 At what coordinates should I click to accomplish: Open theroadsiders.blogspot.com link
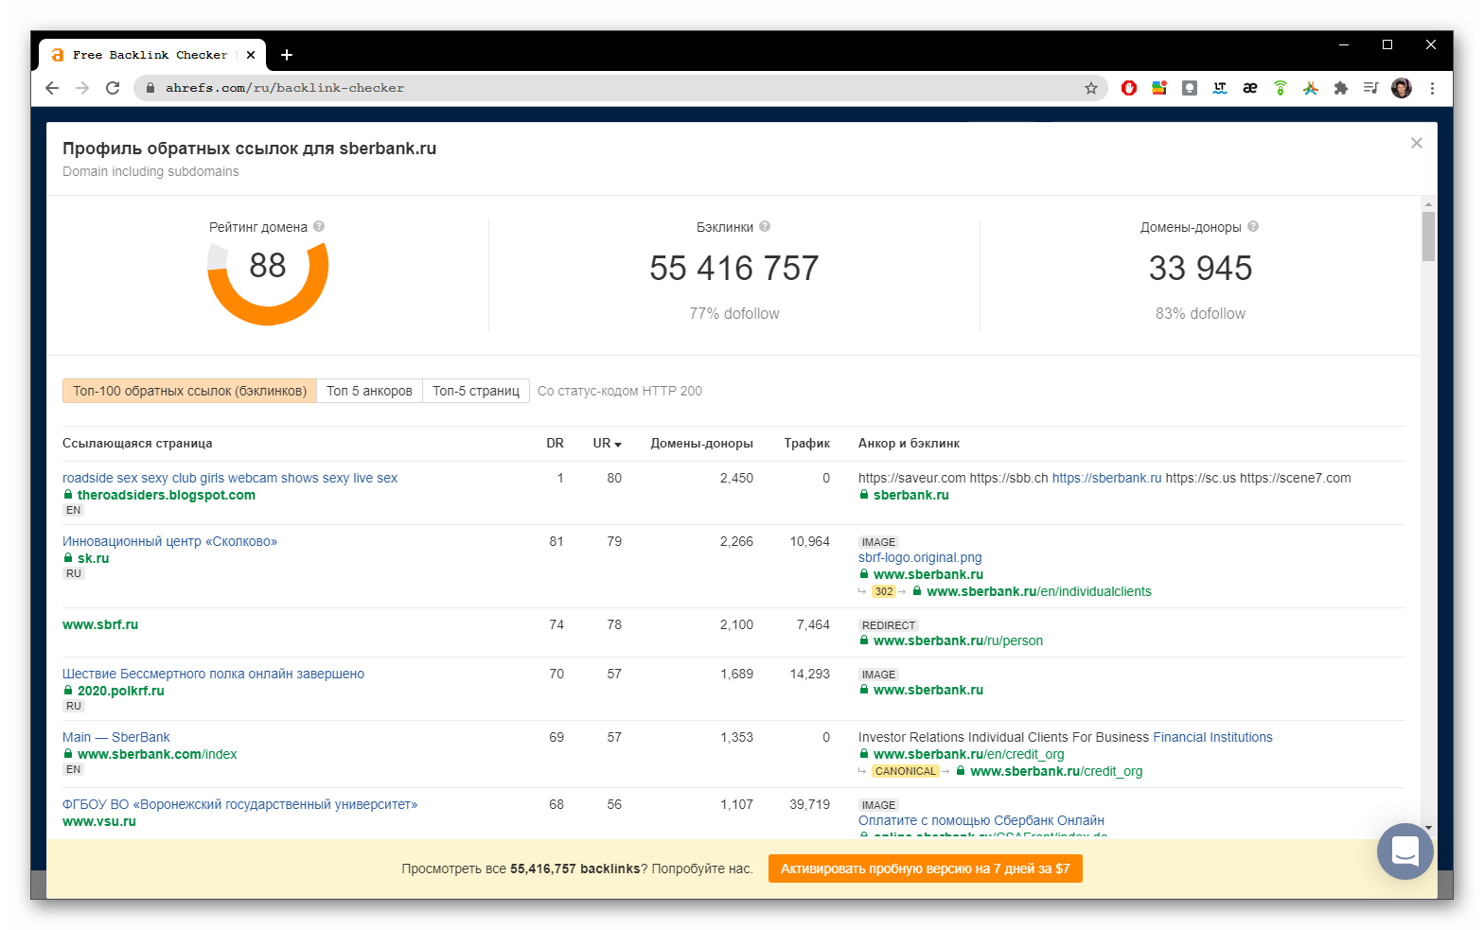(x=166, y=495)
